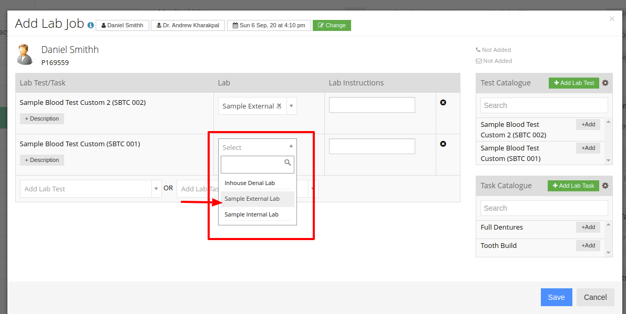Viewport: 626px width, 314px height.
Task: Add Full Dentures task from catalogue
Action: 588,227
